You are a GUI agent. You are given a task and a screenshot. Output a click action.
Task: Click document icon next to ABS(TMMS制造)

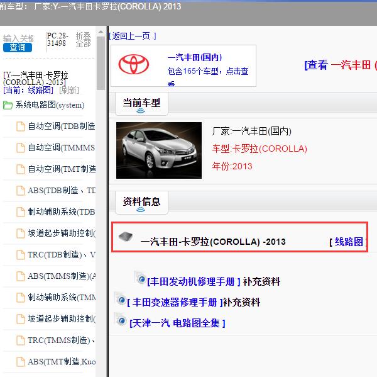[x=21, y=276]
